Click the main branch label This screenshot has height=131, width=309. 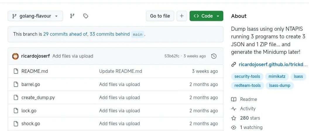click(138, 34)
